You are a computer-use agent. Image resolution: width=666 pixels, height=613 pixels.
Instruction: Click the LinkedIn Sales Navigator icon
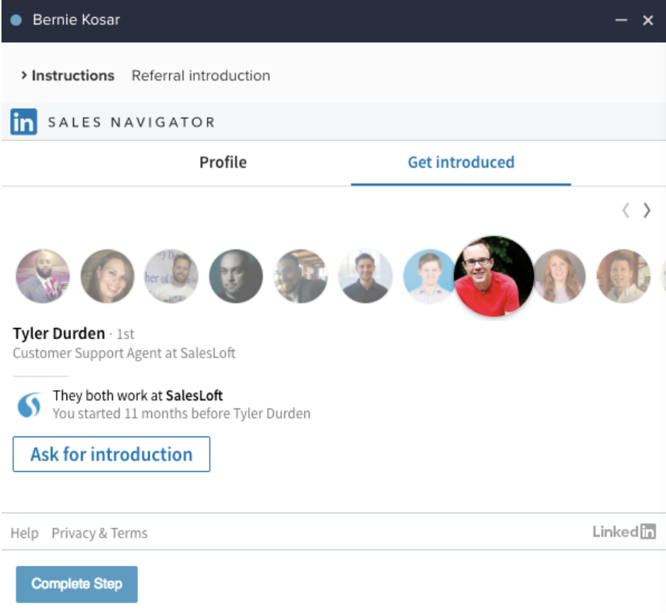pyautogui.click(x=22, y=121)
